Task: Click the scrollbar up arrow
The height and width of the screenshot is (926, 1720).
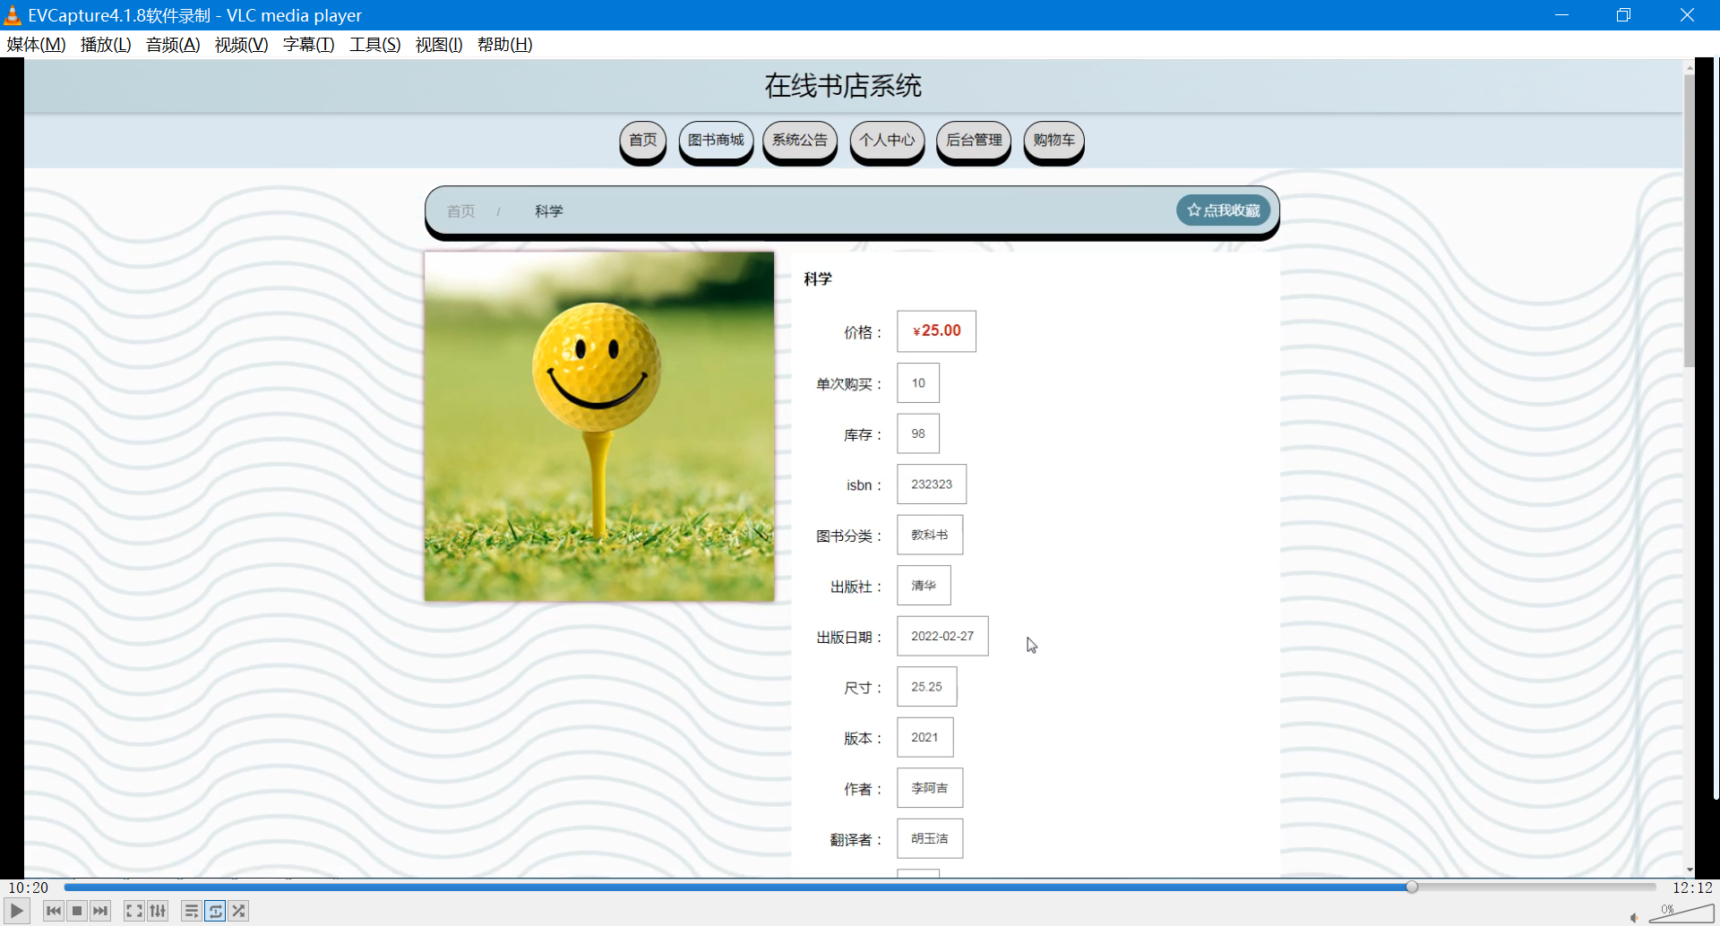Action: [x=1690, y=67]
